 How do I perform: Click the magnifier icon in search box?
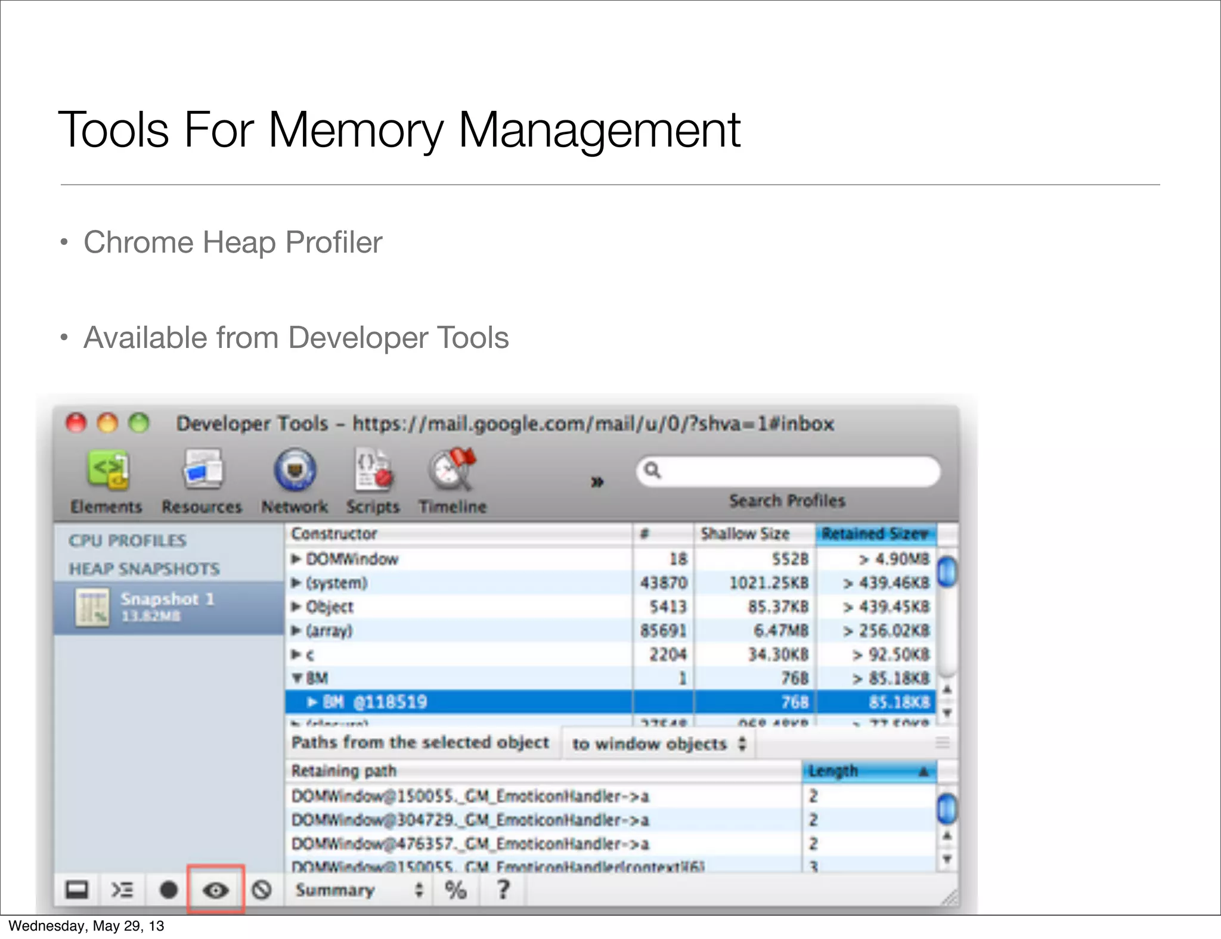[x=653, y=470]
